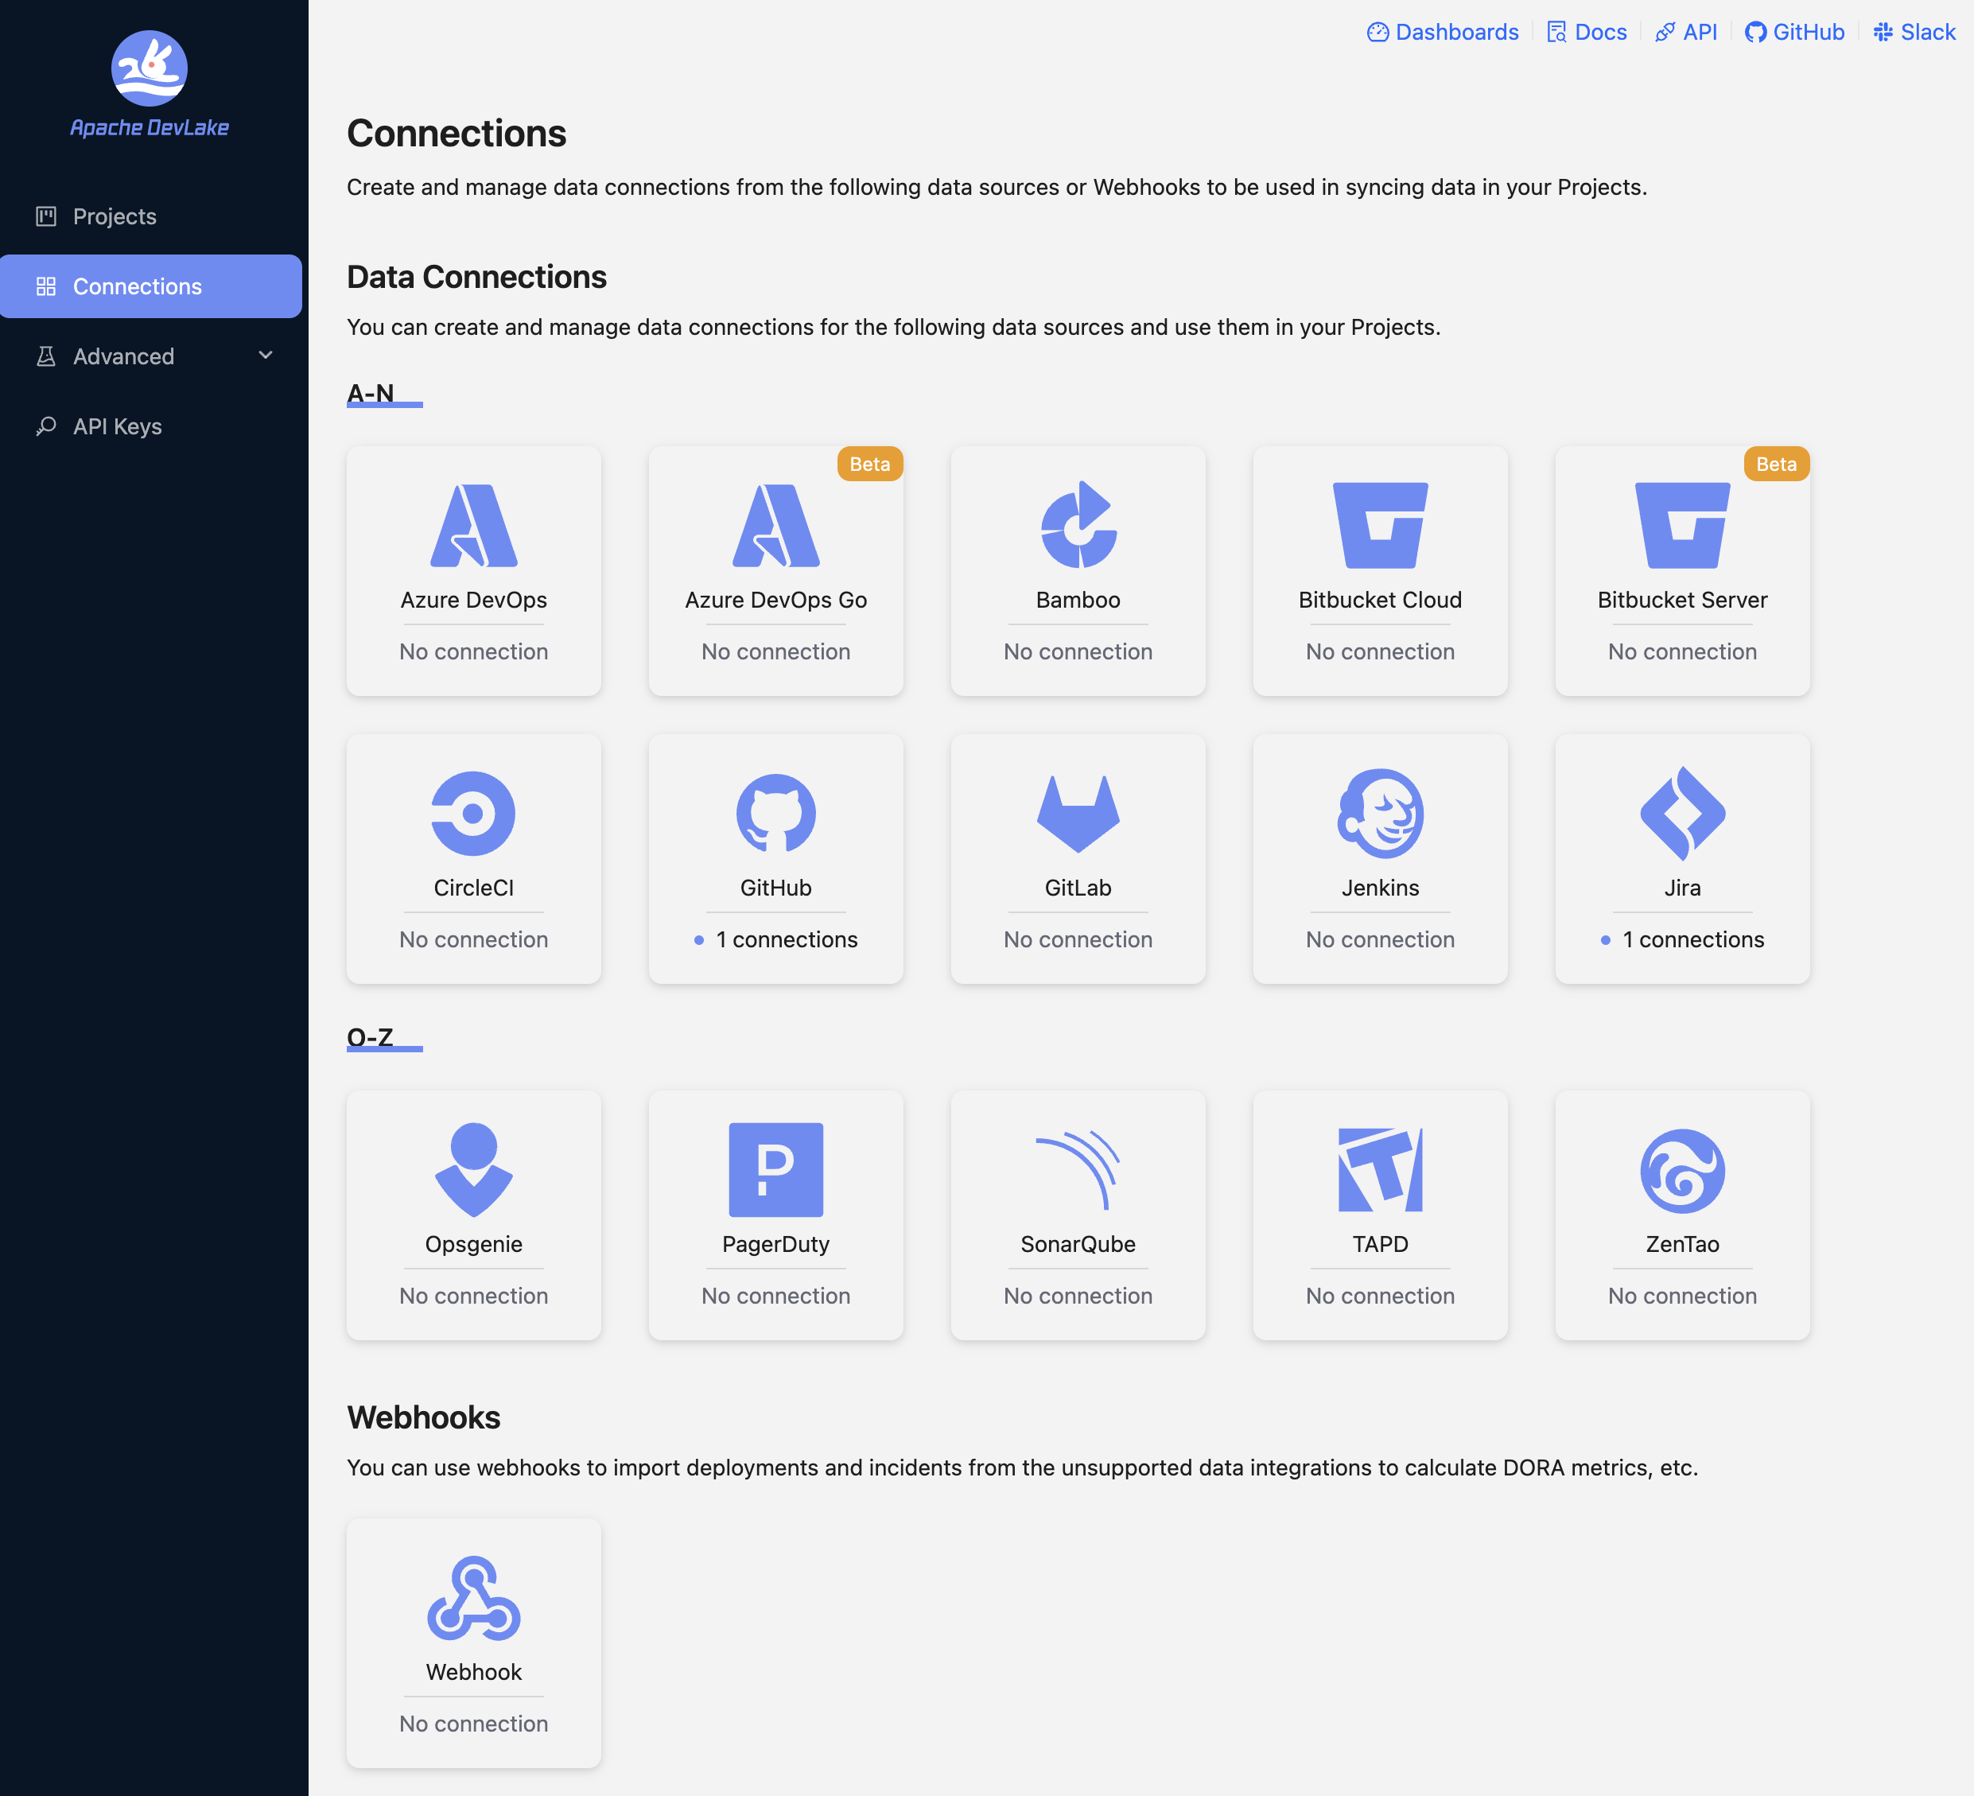The image size is (1974, 1796).
Task: Select Connections in the sidebar
Action: pos(151,286)
